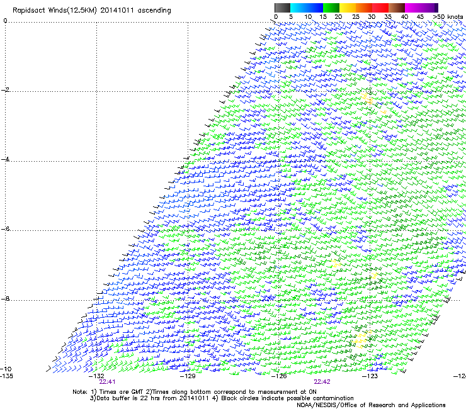Viewport: 466px width, 409px height.
Task: Click the 'NOAA/NESDIS/Office of Research and Applications' credit
Action: click(371, 405)
